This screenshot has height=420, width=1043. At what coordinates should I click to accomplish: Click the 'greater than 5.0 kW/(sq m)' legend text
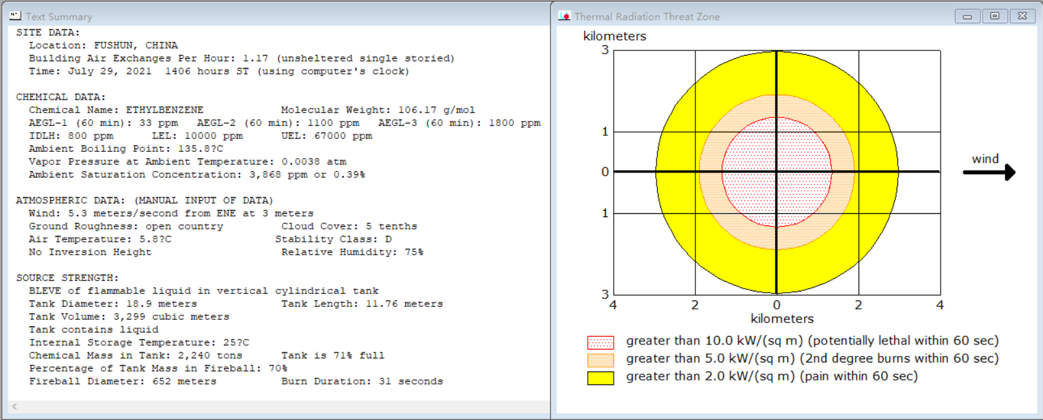click(x=812, y=359)
